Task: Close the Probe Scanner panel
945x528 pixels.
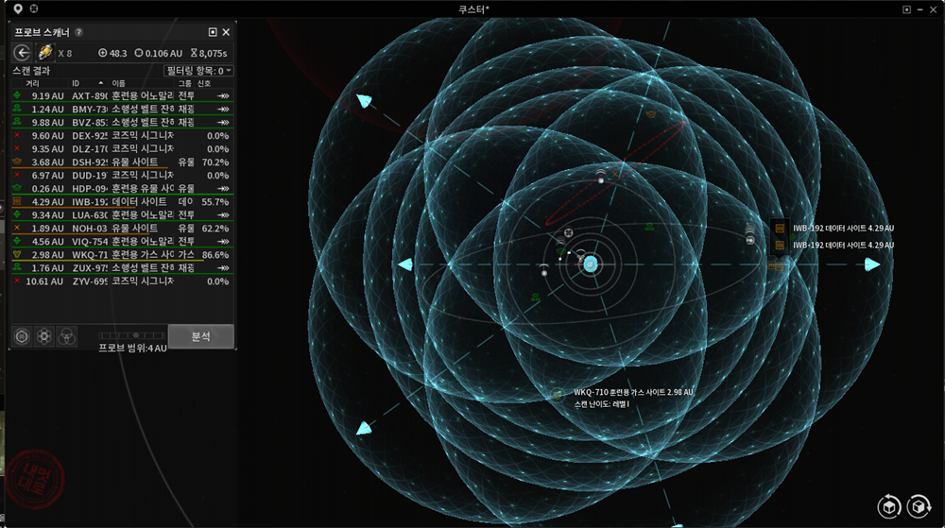Action: (226, 32)
